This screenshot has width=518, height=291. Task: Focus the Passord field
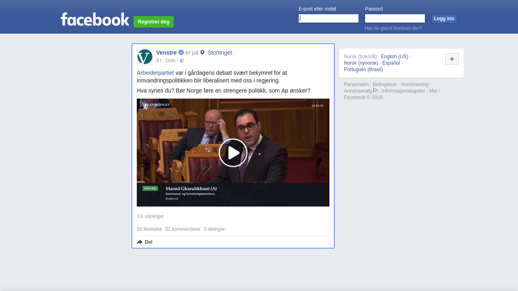[395, 19]
